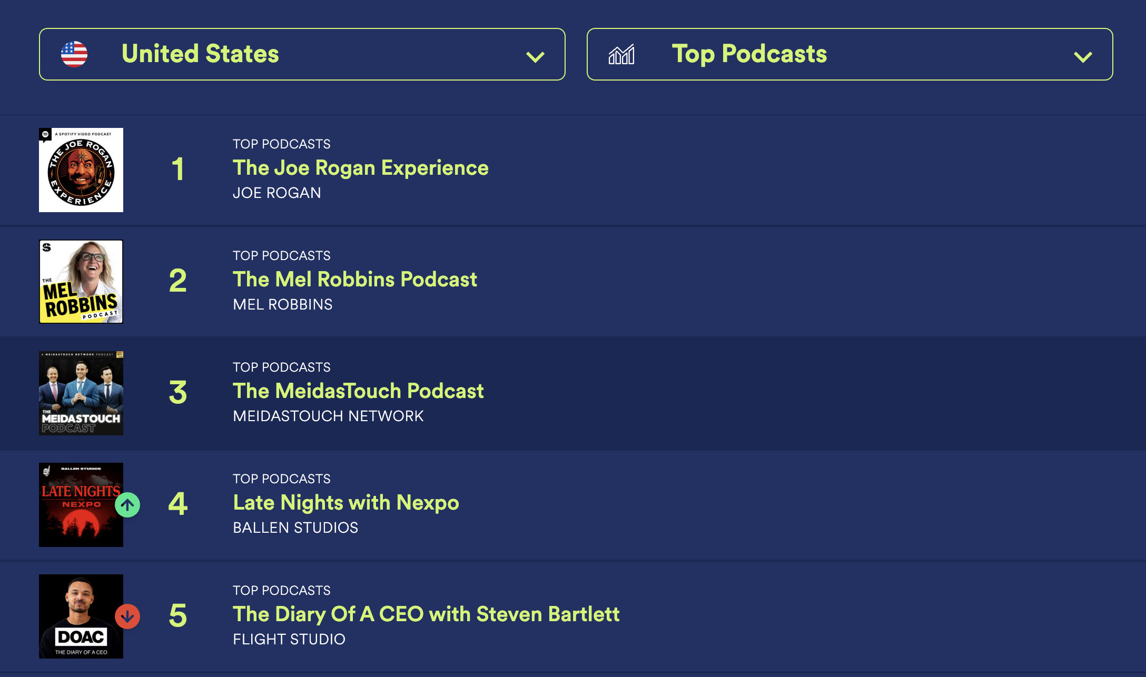Click the chart bars icon beside Top Podcasts
The image size is (1146, 677).
click(621, 54)
